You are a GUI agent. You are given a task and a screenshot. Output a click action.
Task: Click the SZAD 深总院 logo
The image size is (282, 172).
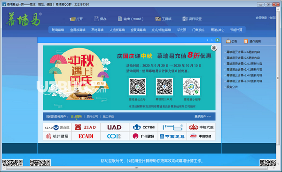click(57, 127)
